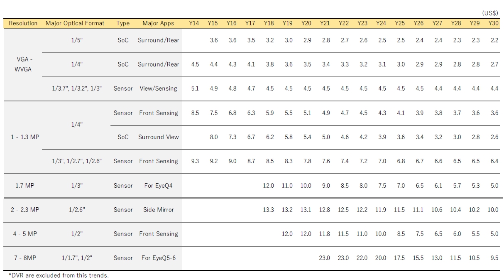The height and width of the screenshot is (280, 504).
Task: Select the Surround View apps cell
Action: [159, 137]
